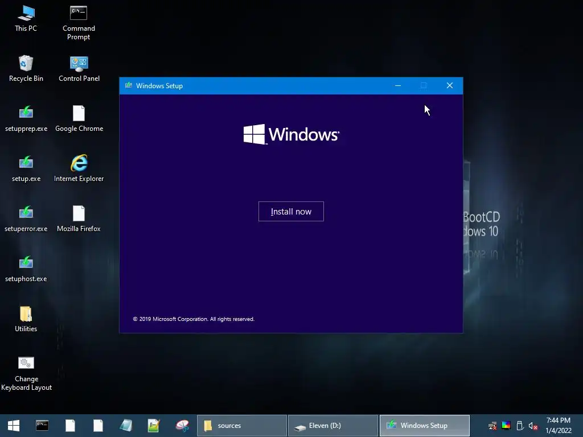Viewport: 583px width, 437px height.
Task: Click the Windows Setup title bar icon
Action: (129, 85)
